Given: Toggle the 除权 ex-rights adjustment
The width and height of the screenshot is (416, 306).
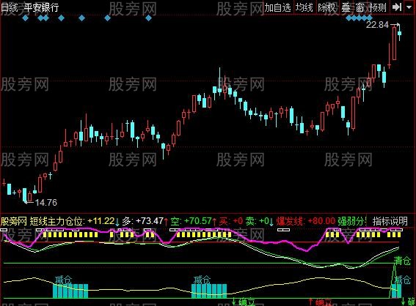Looking at the screenshot, I should (327, 7).
